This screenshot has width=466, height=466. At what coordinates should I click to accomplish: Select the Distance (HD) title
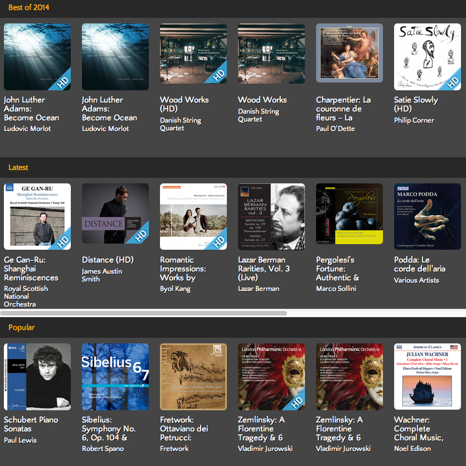point(108,260)
